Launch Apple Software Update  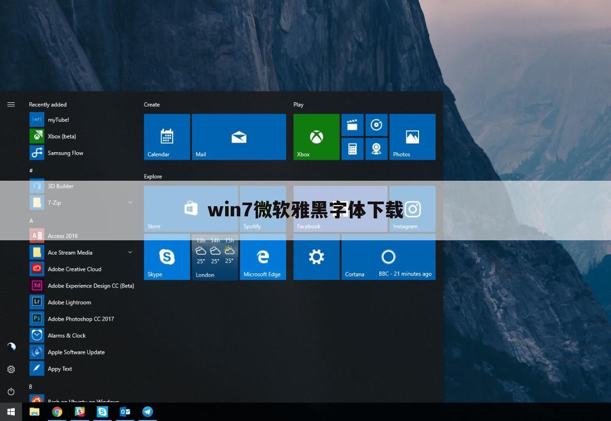click(x=81, y=352)
